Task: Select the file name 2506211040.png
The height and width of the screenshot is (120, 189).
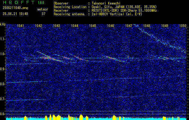Action: click(15, 8)
